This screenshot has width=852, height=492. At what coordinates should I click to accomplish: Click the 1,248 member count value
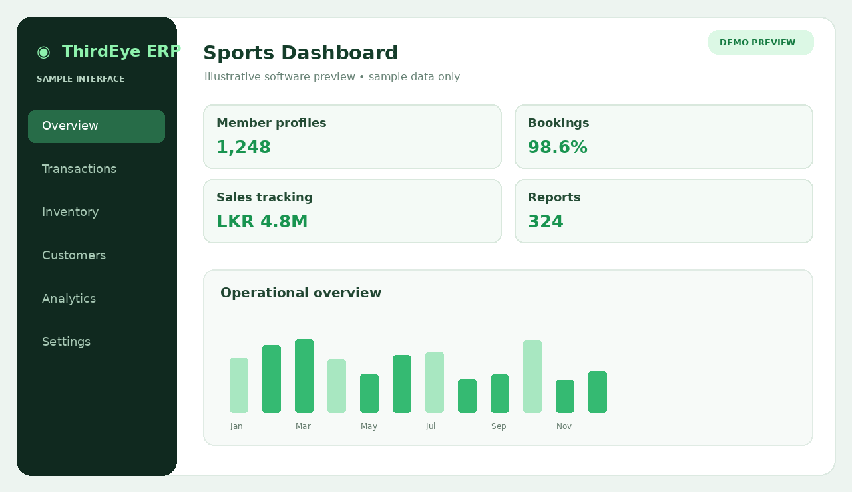point(244,148)
